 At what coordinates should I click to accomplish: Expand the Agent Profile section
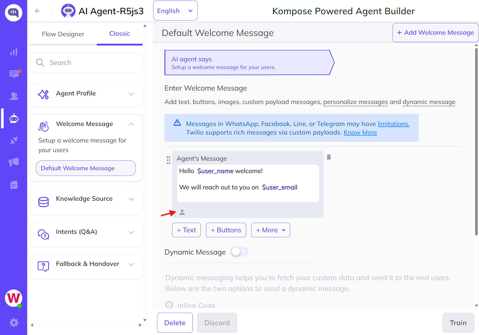tap(131, 94)
